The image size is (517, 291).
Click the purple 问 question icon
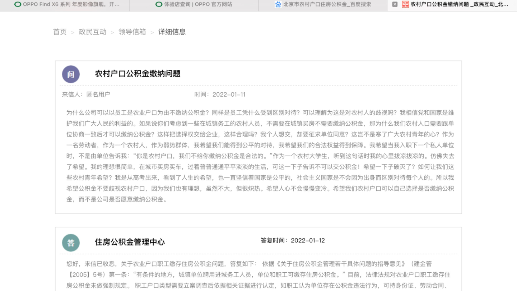(x=71, y=74)
